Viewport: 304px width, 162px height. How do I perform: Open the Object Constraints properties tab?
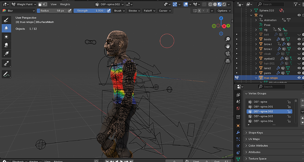(238, 152)
